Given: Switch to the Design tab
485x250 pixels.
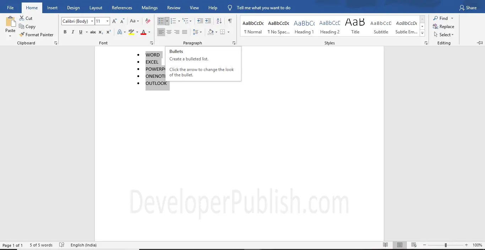Looking at the screenshot, I should pyautogui.click(x=73, y=8).
